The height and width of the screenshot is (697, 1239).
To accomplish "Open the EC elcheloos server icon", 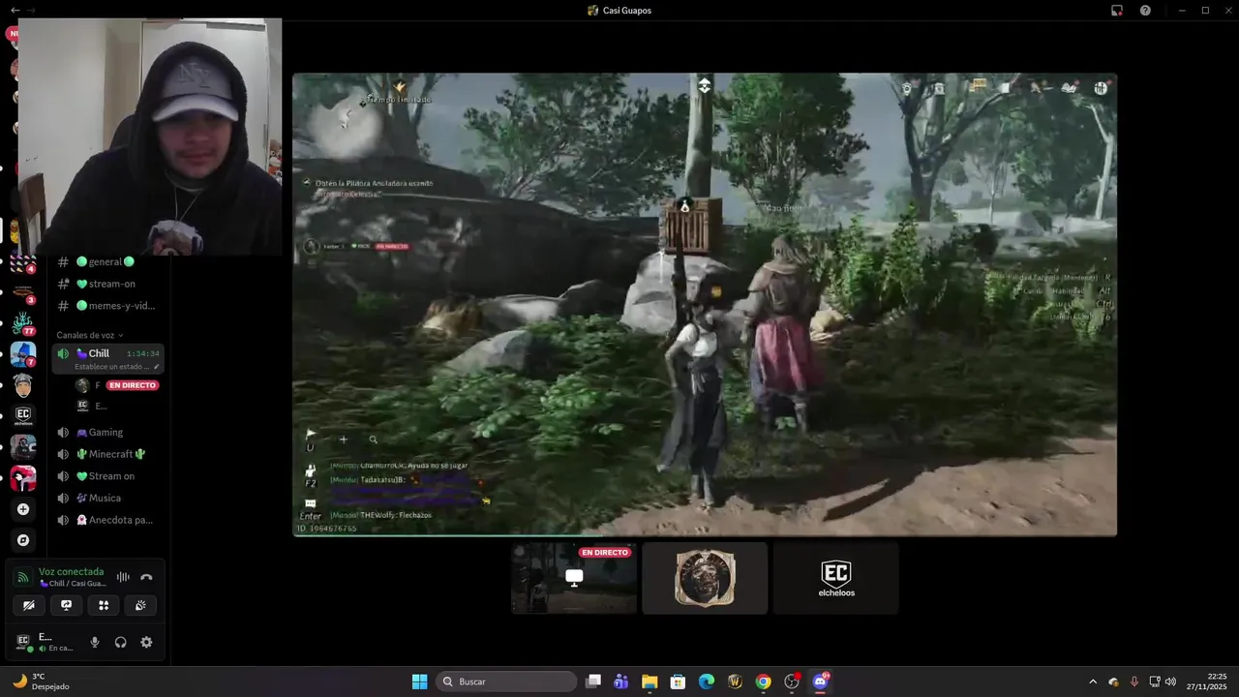I will [23, 416].
